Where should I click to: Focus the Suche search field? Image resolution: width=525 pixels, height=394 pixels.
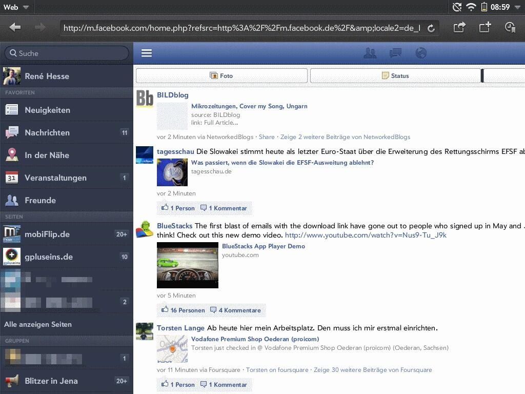(x=67, y=53)
